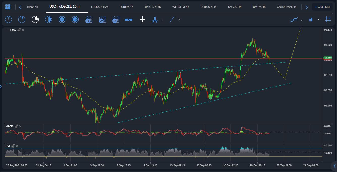Click the 93.320 price axis label

tap(328, 45)
